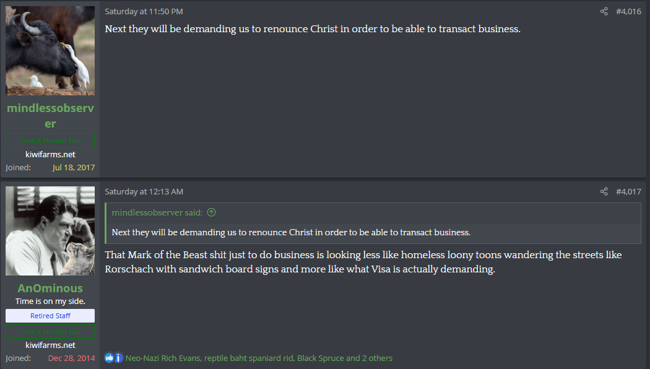Click the share icon on post #4,017

[x=604, y=192]
